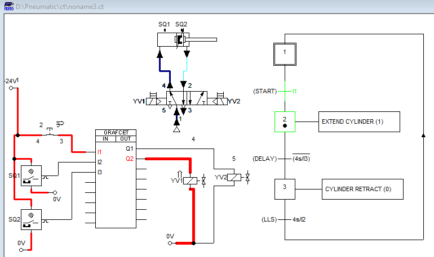The width and height of the screenshot is (434, 257).
Task: Click the cylinder piston rod
Action: 201,40
